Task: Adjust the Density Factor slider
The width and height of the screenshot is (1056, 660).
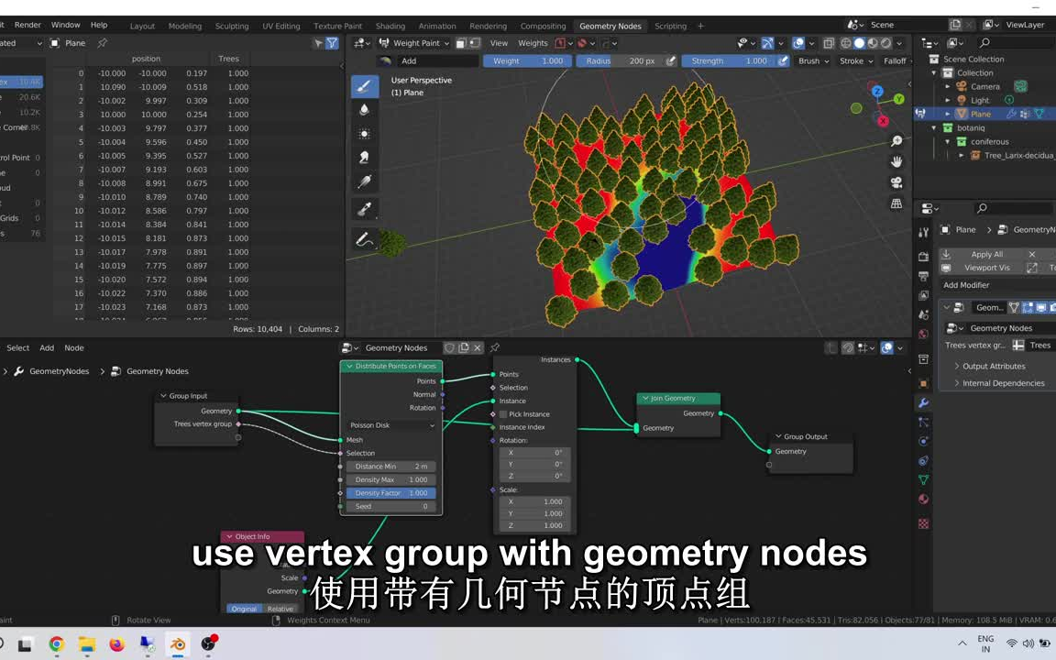Action: (390, 492)
